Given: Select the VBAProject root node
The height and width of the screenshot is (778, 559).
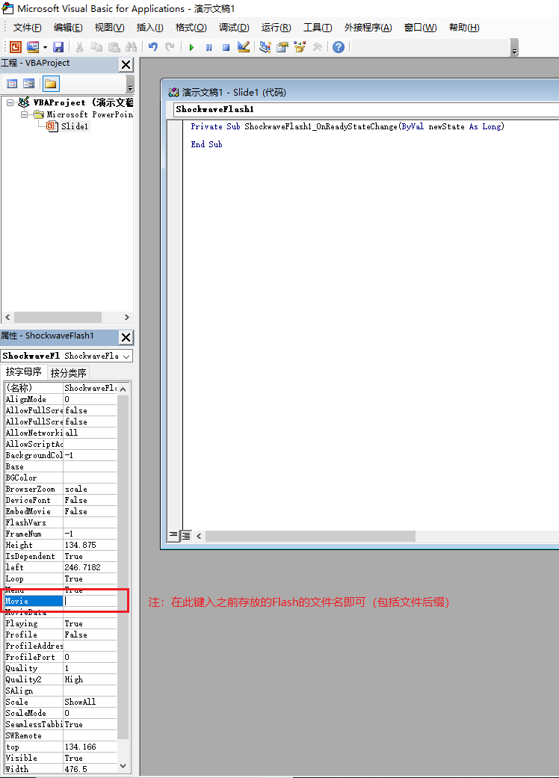Looking at the screenshot, I should click(83, 102).
